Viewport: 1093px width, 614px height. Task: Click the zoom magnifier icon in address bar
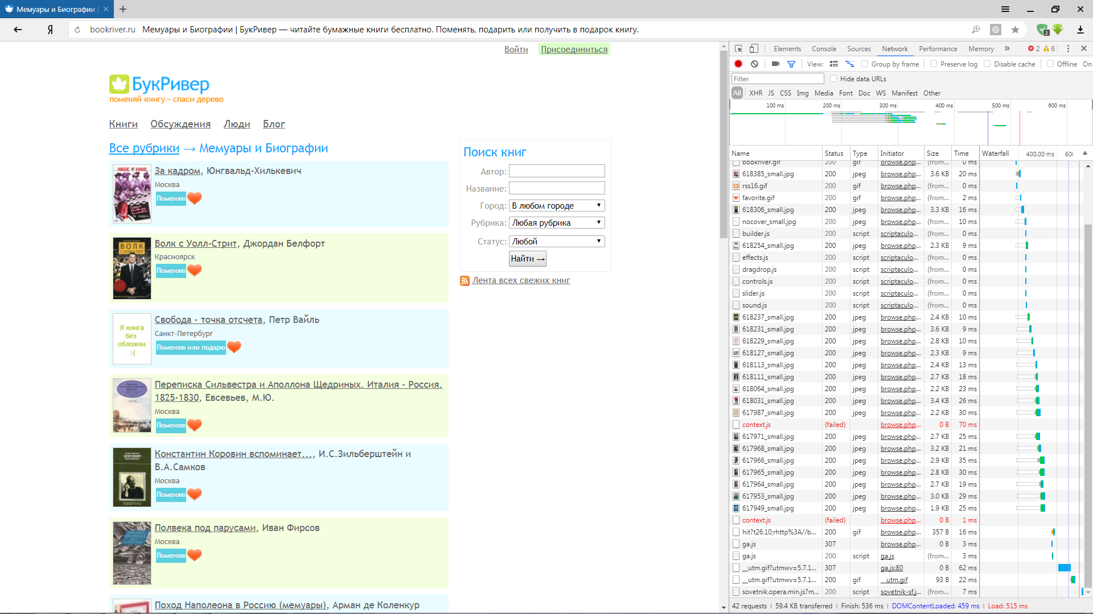tap(976, 30)
